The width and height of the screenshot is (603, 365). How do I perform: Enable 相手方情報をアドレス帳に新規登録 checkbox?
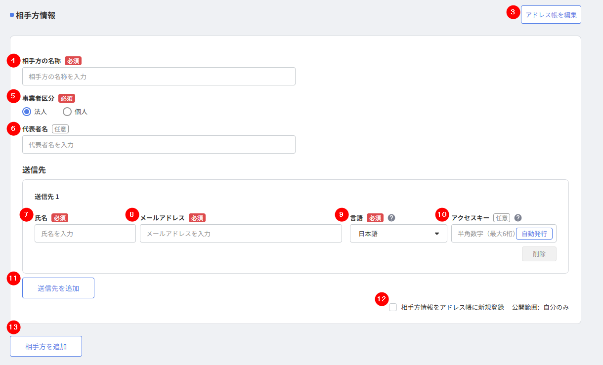click(x=393, y=308)
